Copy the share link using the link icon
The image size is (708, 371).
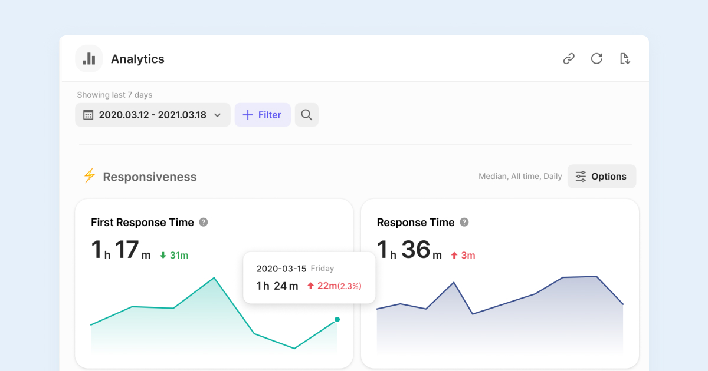point(569,59)
